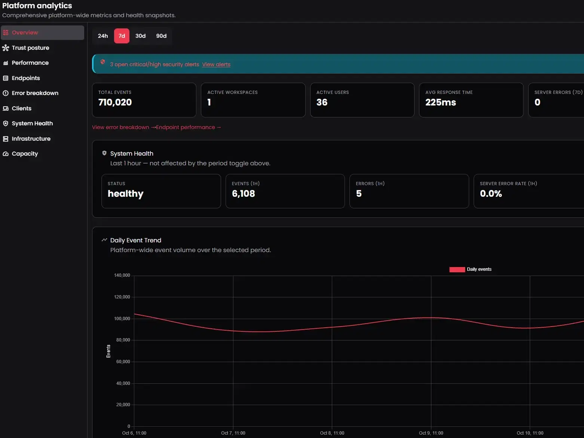Click the Overview grid icon in sidebar
The image size is (584, 438).
(x=6, y=33)
